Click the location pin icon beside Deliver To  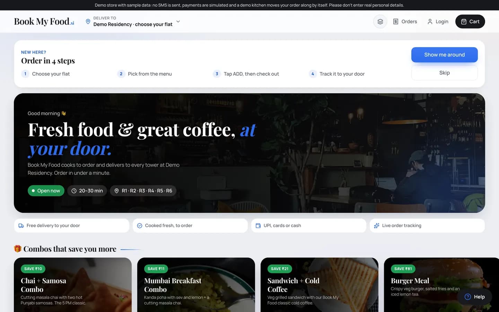click(x=88, y=21)
